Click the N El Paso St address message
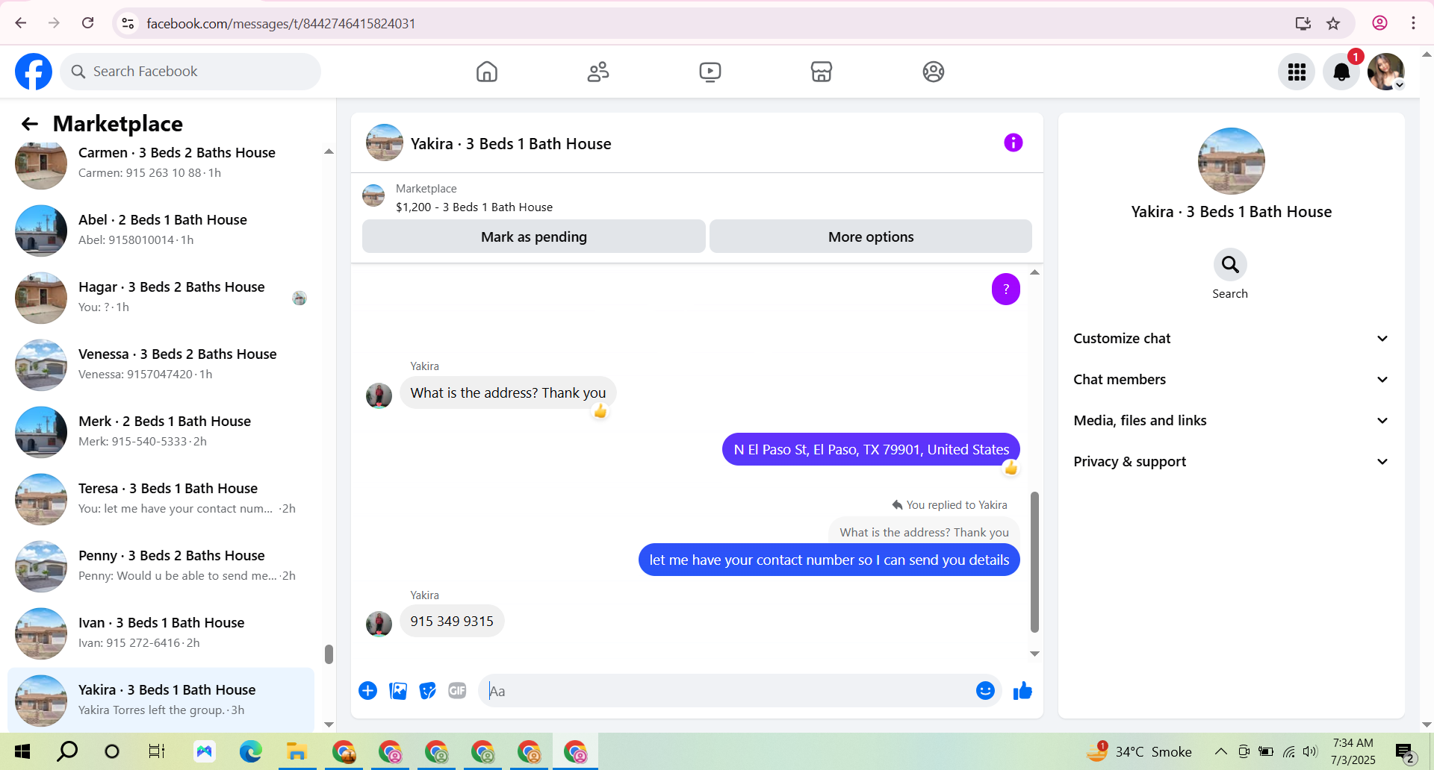1434x770 pixels. pyautogui.click(x=871, y=449)
